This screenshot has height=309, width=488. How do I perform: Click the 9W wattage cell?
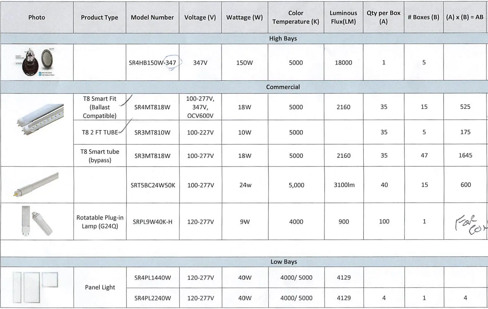(245, 222)
